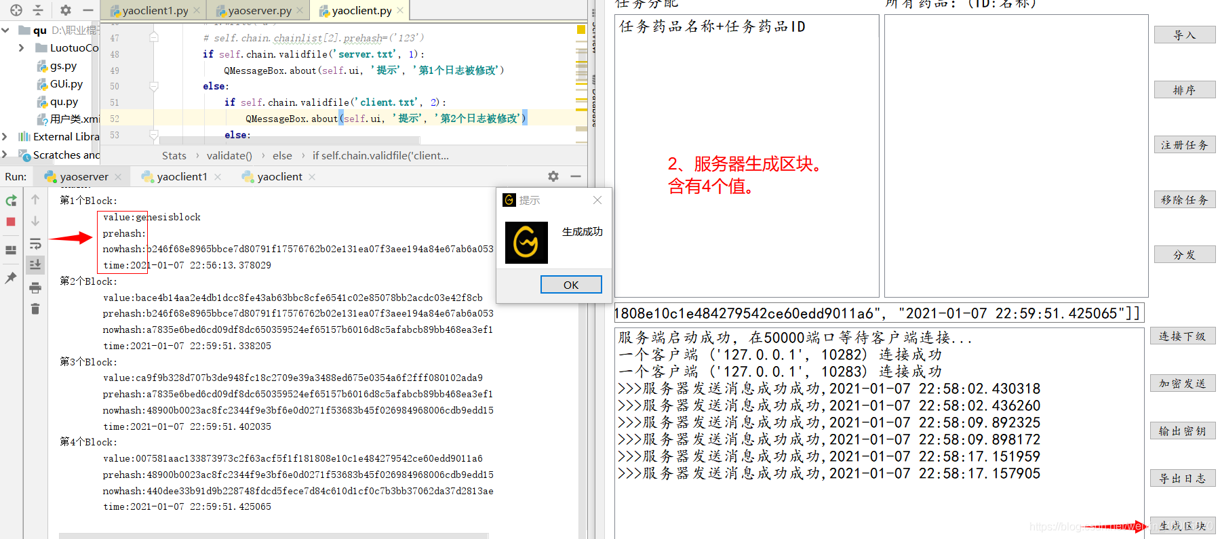
Task: Click the 分发 button
Action: (1185, 254)
